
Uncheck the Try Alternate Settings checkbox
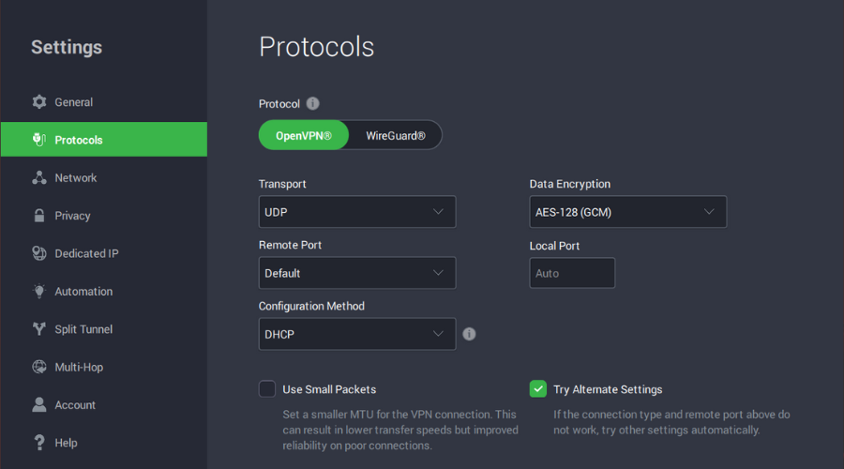coord(538,388)
